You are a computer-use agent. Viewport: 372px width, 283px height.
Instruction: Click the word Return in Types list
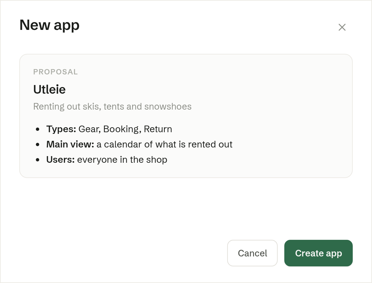click(158, 129)
